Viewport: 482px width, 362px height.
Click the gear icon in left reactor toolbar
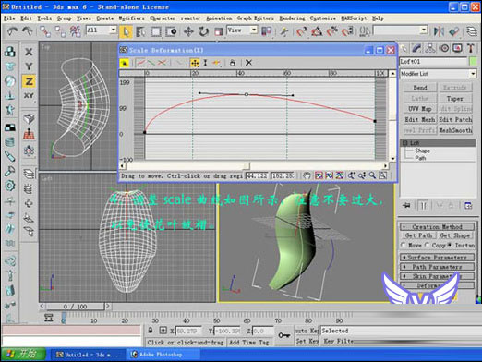tap(10, 186)
